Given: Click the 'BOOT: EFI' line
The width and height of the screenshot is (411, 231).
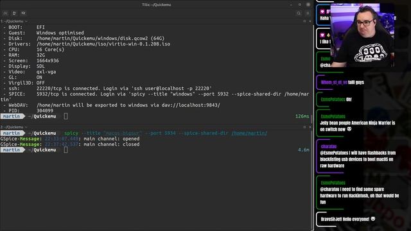Looking at the screenshot, I should pos(24,27).
